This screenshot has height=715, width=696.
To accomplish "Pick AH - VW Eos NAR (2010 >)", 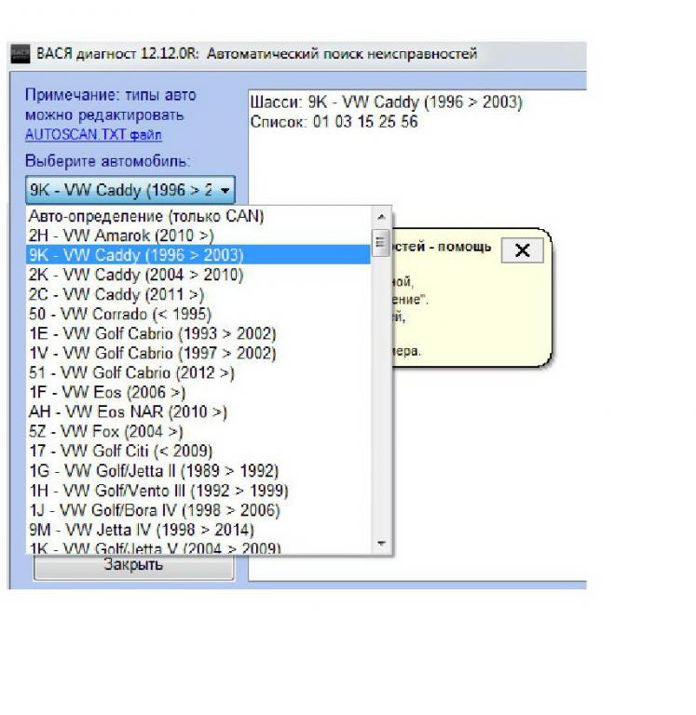I will (x=198, y=412).
